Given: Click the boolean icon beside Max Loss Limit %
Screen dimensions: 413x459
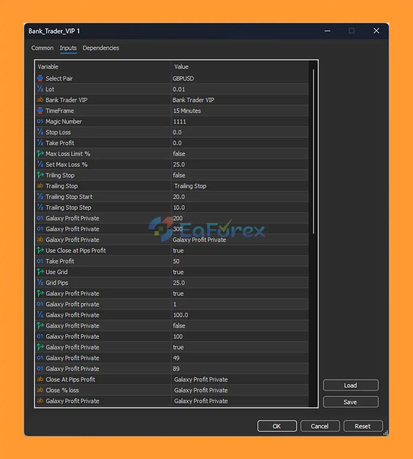Looking at the screenshot, I should [40, 154].
